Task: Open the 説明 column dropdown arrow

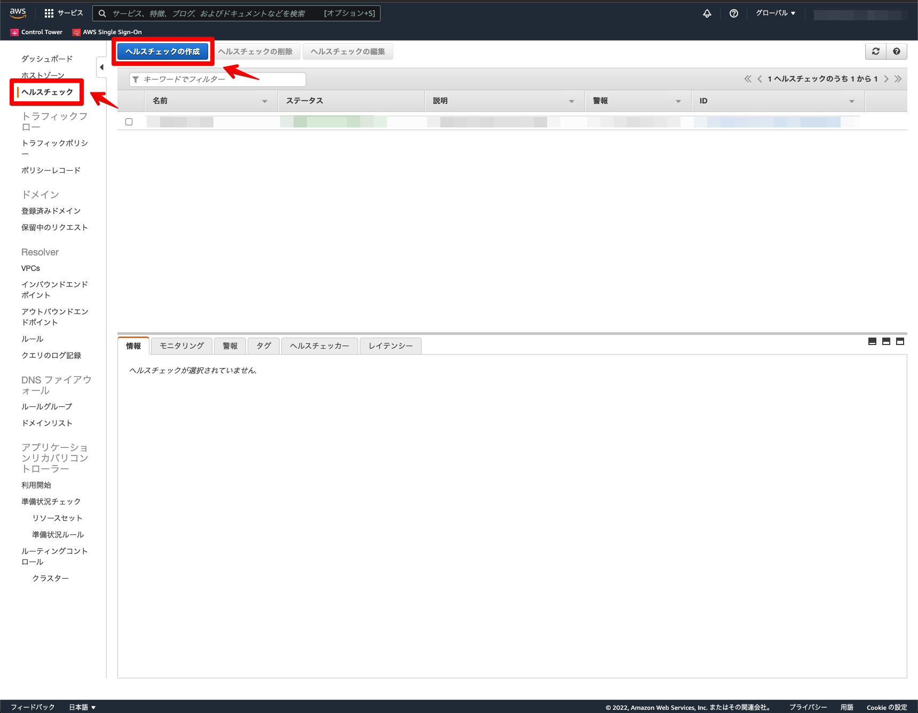Action: pyautogui.click(x=572, y=101)
